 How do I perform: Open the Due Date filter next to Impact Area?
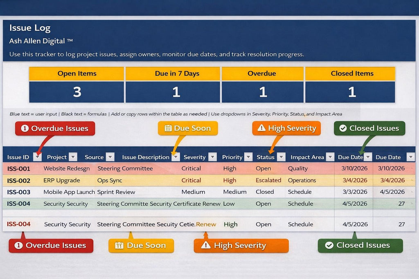tap(368, 157)
